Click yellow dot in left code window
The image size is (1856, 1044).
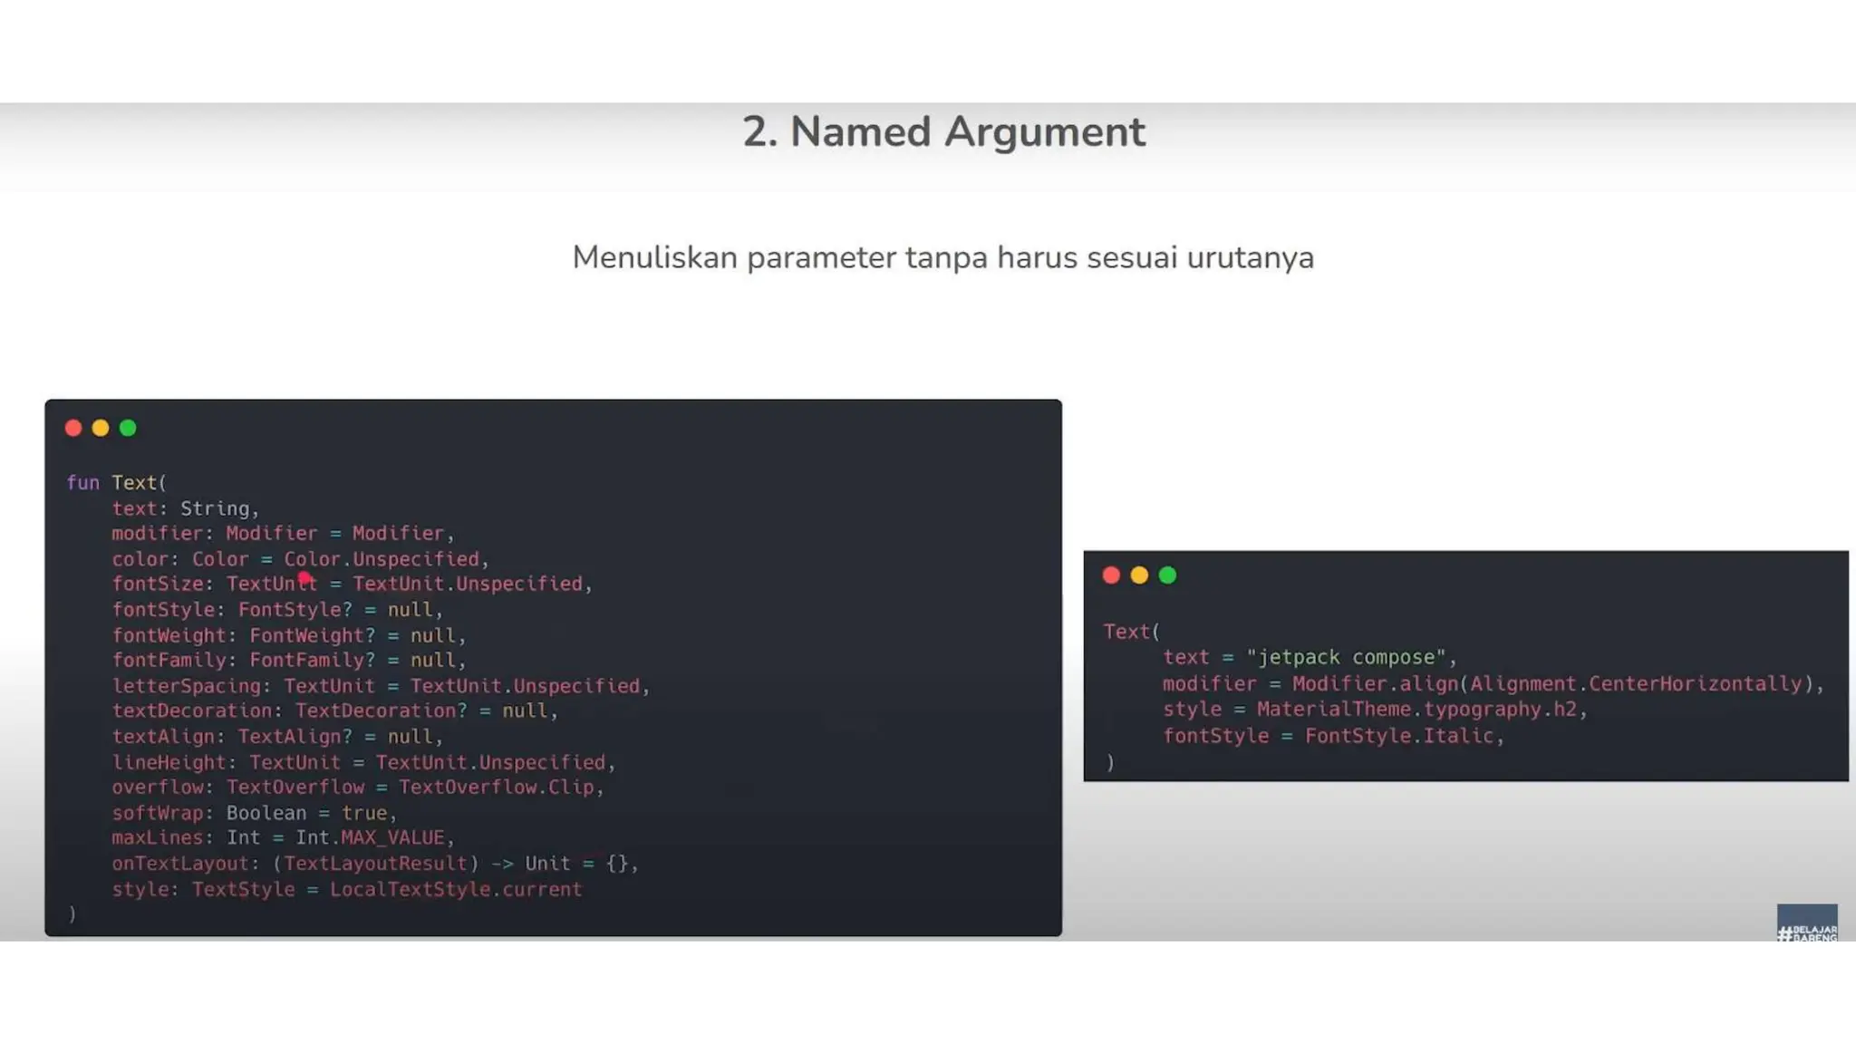pos(101,428)
